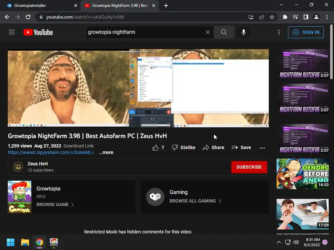Screen dimensions: 334x250
Task: Open the Zeus HvH channel avatar
Action: (x=18, y=167)
